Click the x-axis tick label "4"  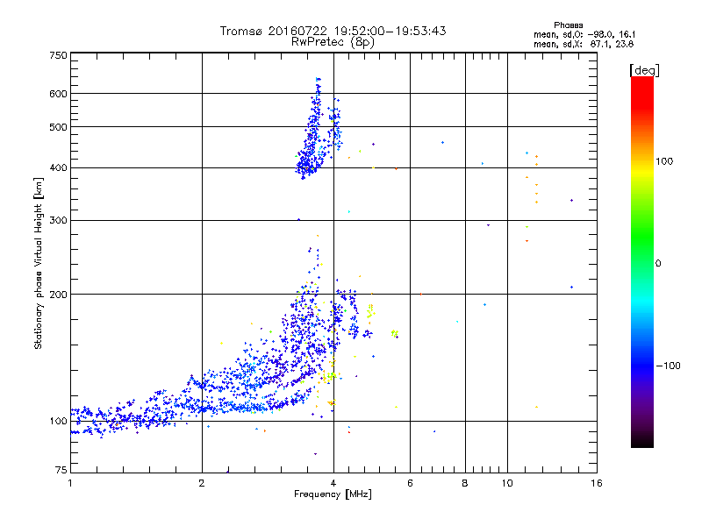pyautogui.click(x=333, y=483)
